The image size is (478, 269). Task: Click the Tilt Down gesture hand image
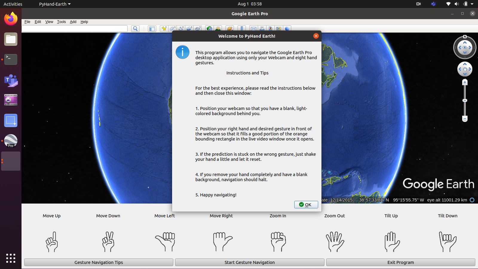[448, 242]
